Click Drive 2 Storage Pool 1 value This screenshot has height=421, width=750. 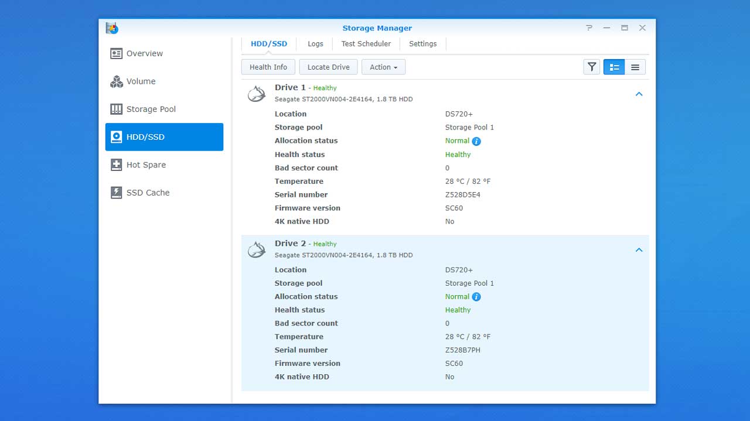pyautogui.click(x=469, y=283)
